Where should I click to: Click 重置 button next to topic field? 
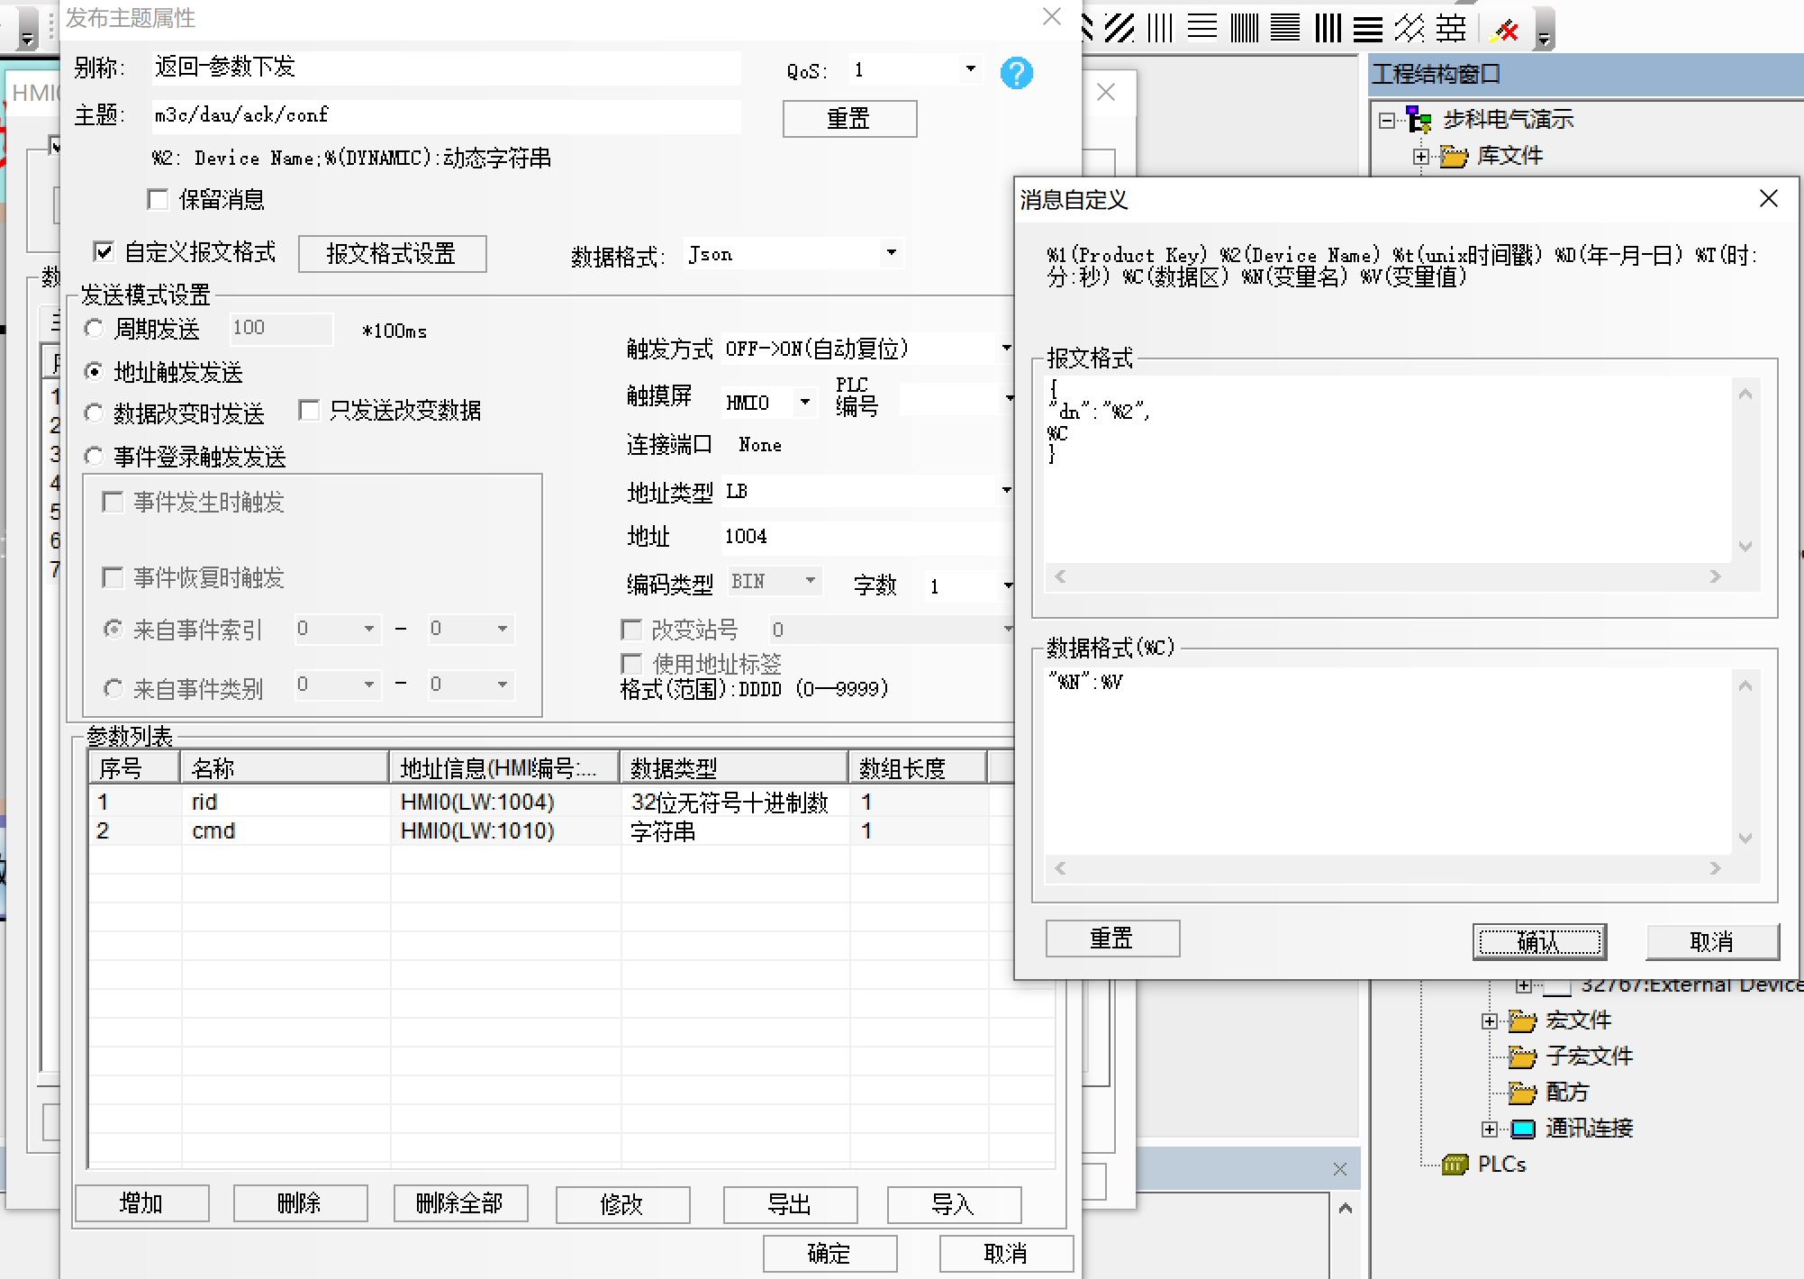pyautogui.click(x=849, y=119)
